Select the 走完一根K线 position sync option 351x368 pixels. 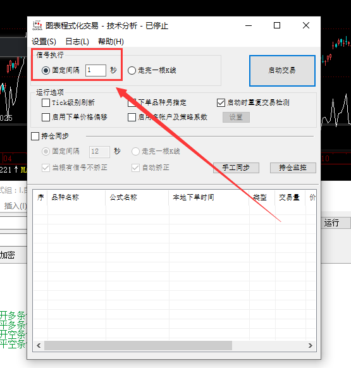(135, 151)
